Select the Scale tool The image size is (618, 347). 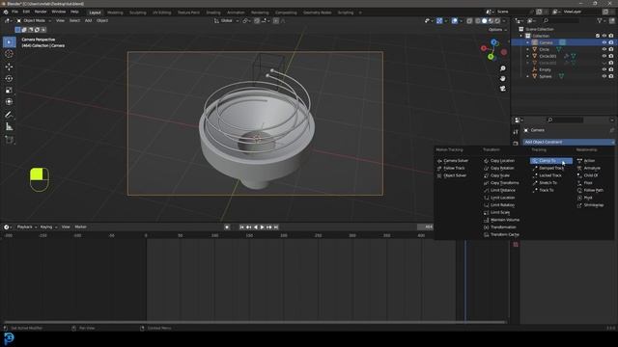coord(9,90)
